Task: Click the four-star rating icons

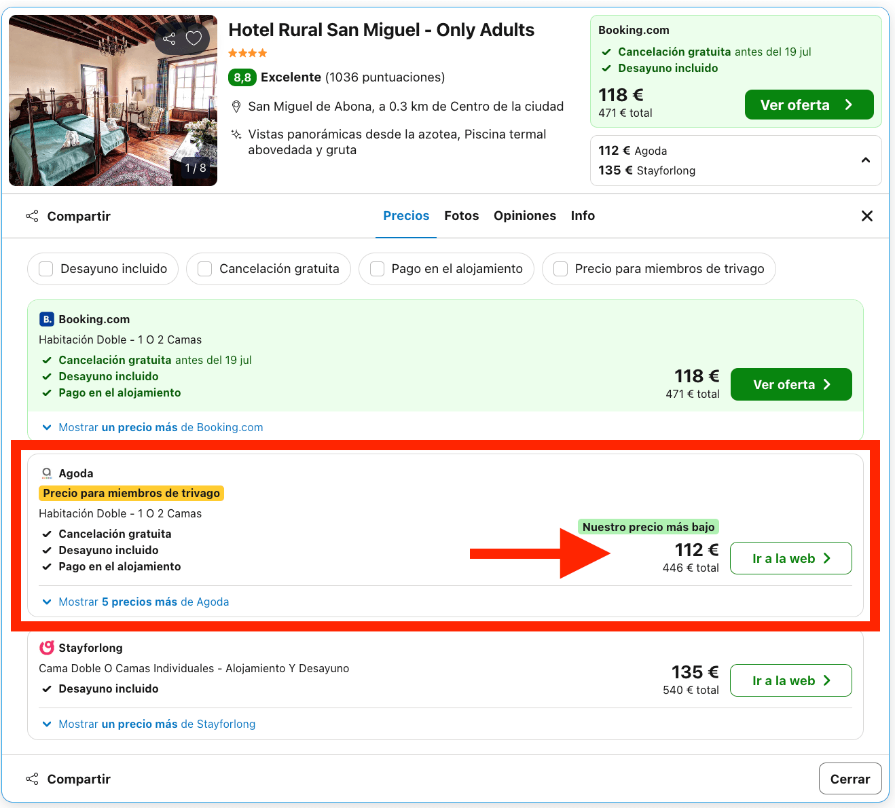Action: pyautogui.click(x=248, y=53)
